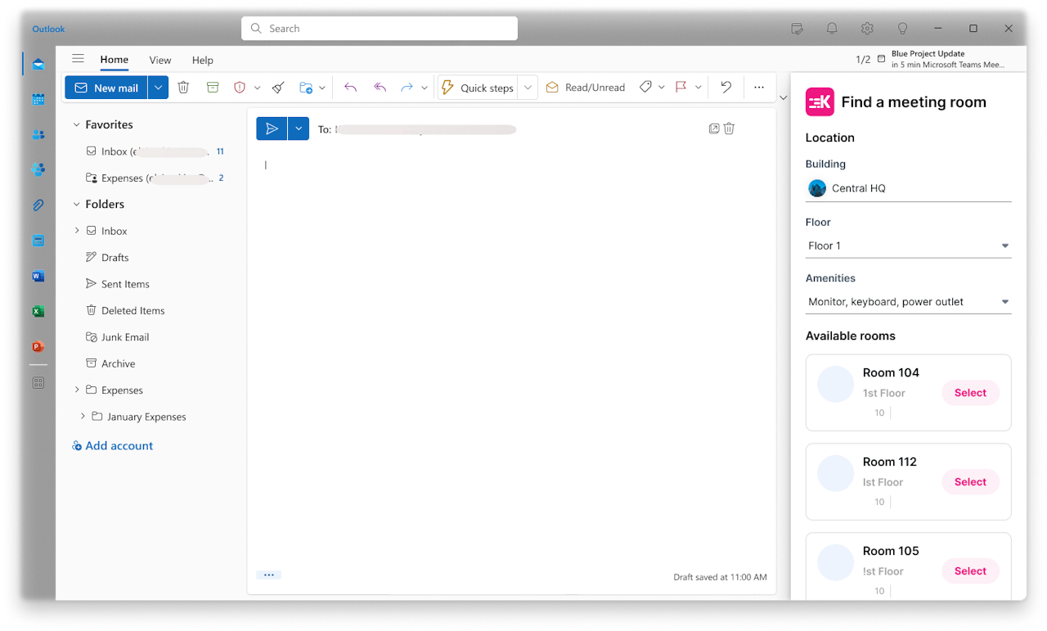1047x631 pixels.
Task: Click the Sweep broom icon
Action: 278,88
